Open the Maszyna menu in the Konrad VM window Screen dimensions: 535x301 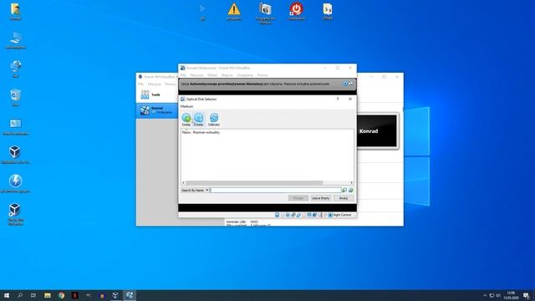(197, 75)
